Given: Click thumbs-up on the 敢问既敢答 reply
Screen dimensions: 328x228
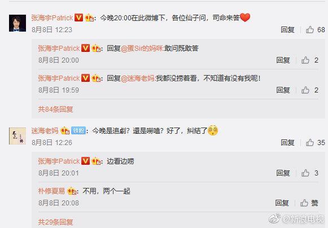Looking at the screenshot, I should coord(305,60).
